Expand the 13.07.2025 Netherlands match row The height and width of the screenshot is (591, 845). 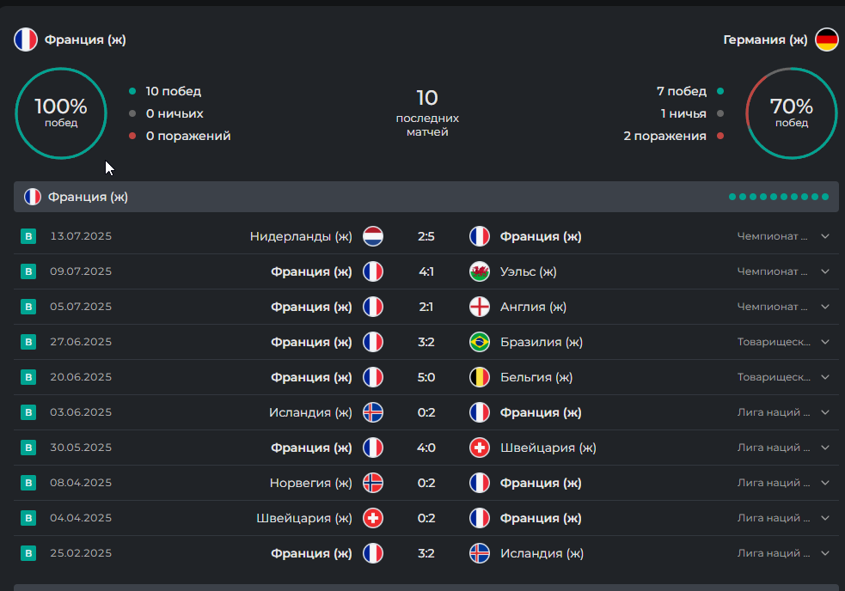(825, 236)
